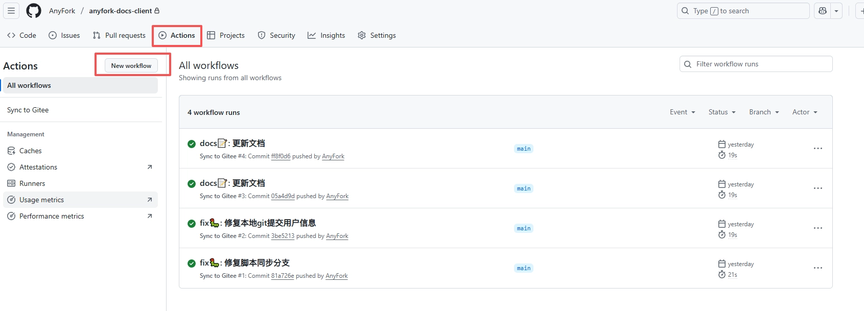Viewport: 864px width, 311px height.
Task: Expand the dropdown arrow beside Copilot
Action: (836, 11)
